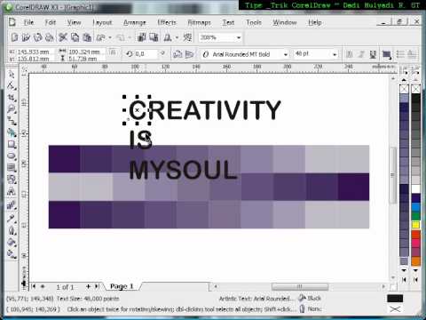Image resolution: width=426 pixels, height=320 pixels.
Task: Jump to the last page
Action: pos(97,286)
